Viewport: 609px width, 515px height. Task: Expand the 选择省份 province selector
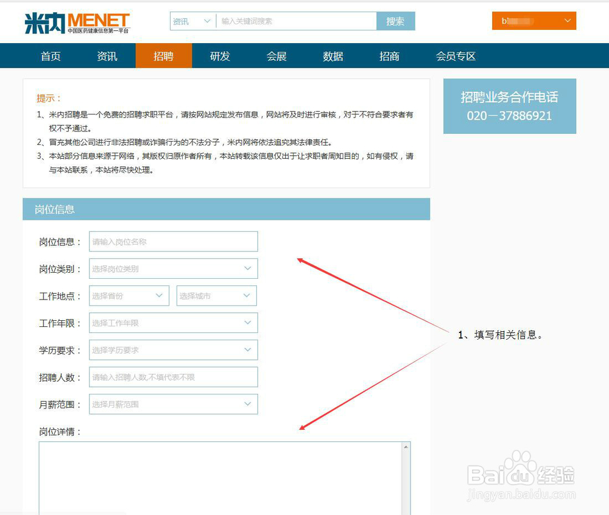tap(128, 295)
